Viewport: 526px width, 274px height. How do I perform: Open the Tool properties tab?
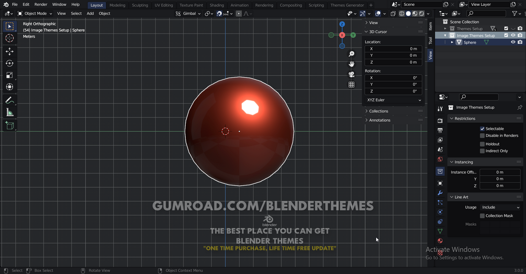pos(440,109)
